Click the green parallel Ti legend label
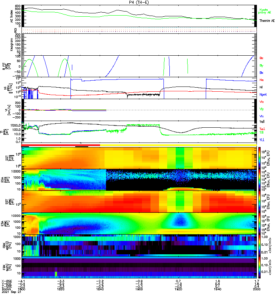Screen dimensions: 278x297 tap(261, 133)
